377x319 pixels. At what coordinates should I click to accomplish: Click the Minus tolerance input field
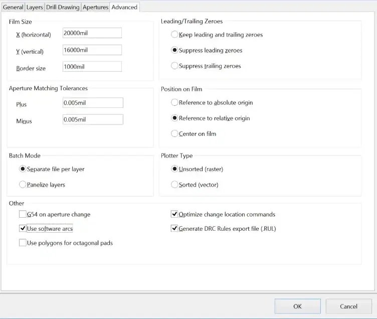click(x=93, y=119)
